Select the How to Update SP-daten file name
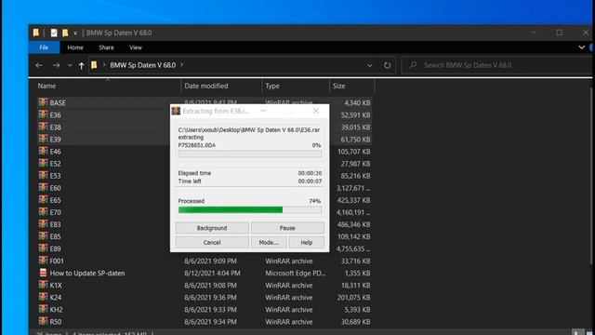 87,273
